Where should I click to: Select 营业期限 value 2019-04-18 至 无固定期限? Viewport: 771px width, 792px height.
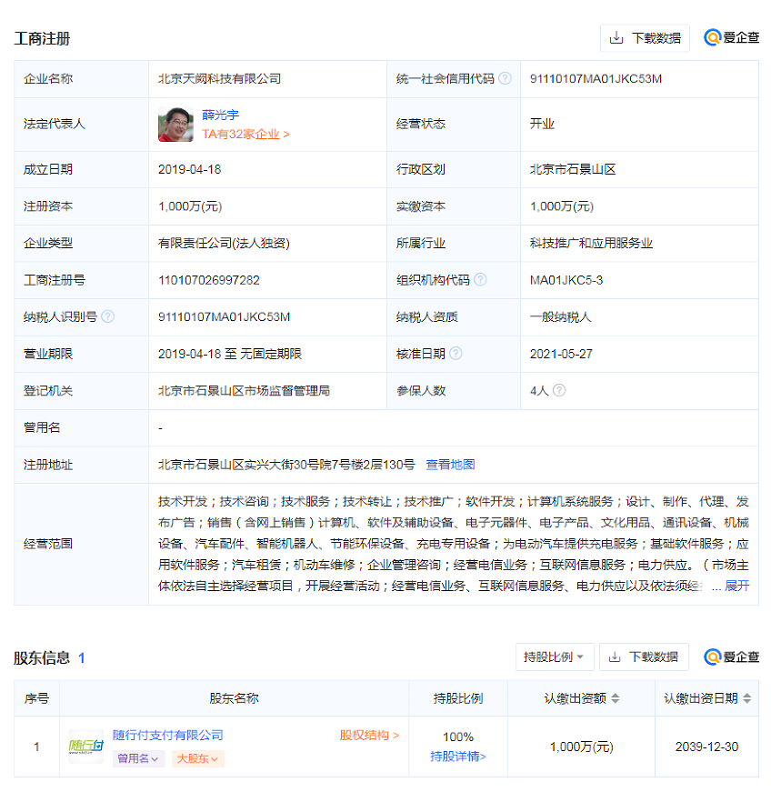pyautogui.click(x=230, y=354)
